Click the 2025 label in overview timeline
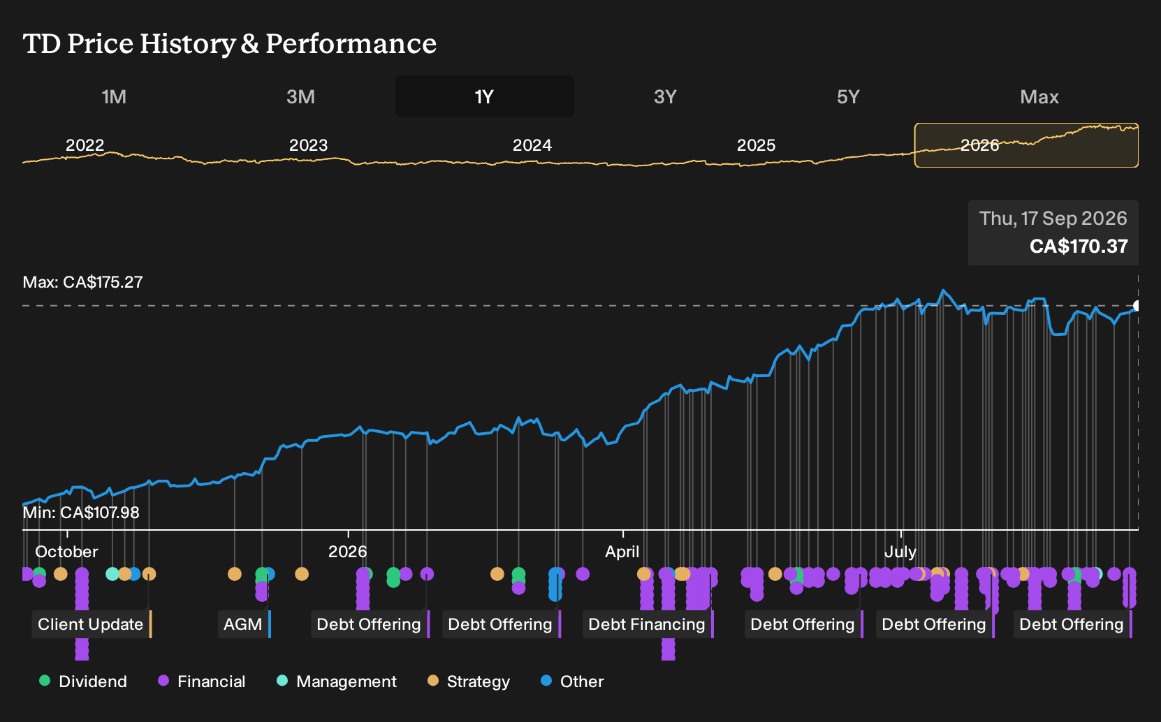The height and width of the screenshot is (722, 1161). [756, 145]
